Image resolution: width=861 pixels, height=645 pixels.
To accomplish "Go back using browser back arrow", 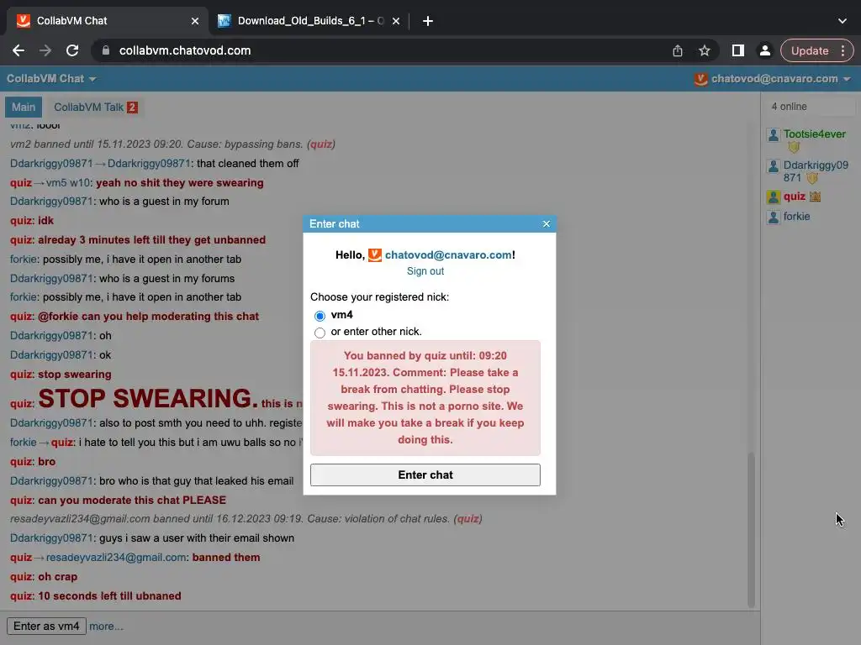I will point(18,50).
